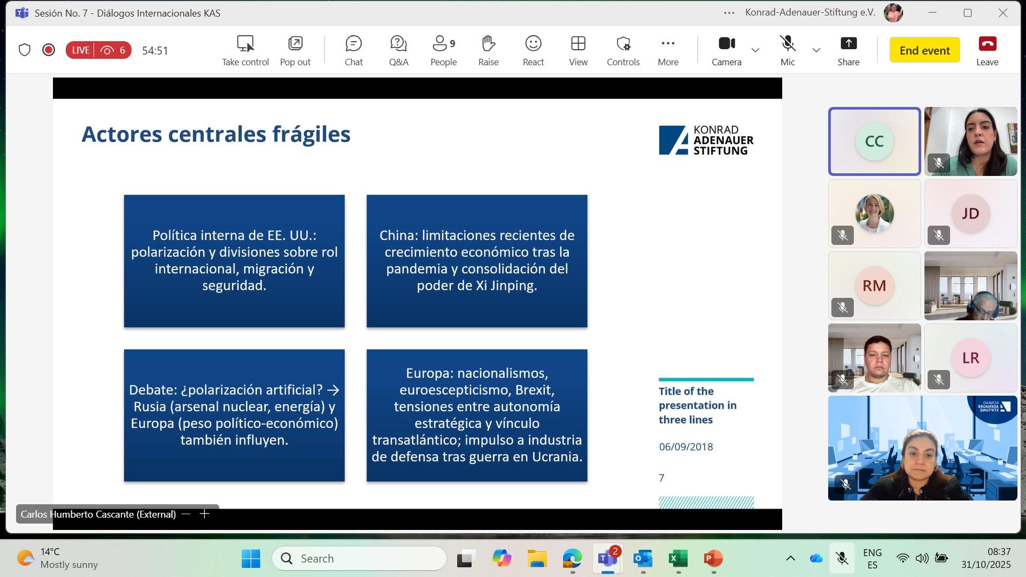
Task: Open the Chat panel
Action: (353, 50)
